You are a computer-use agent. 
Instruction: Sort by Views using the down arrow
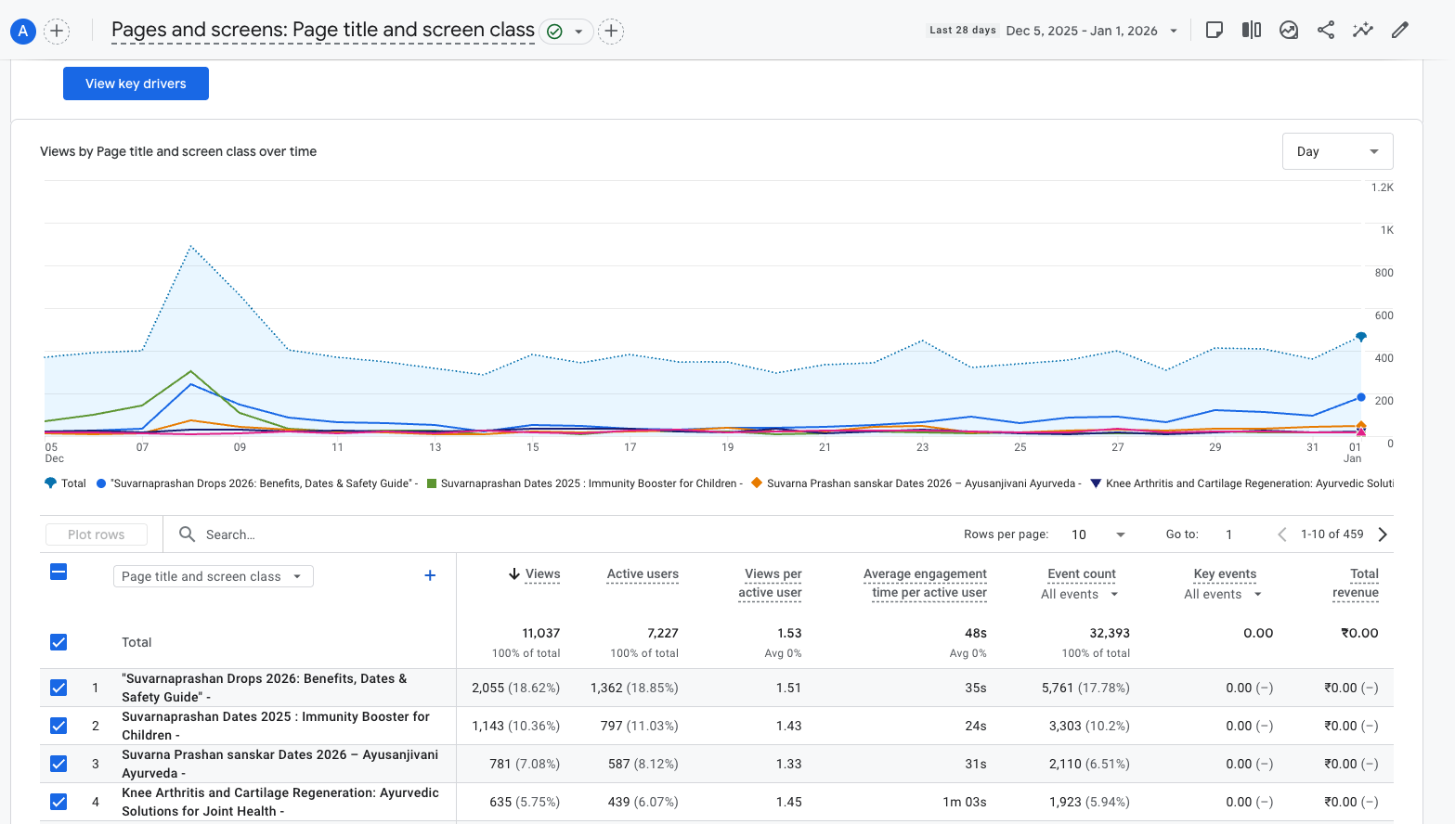(x=514, y=574)
